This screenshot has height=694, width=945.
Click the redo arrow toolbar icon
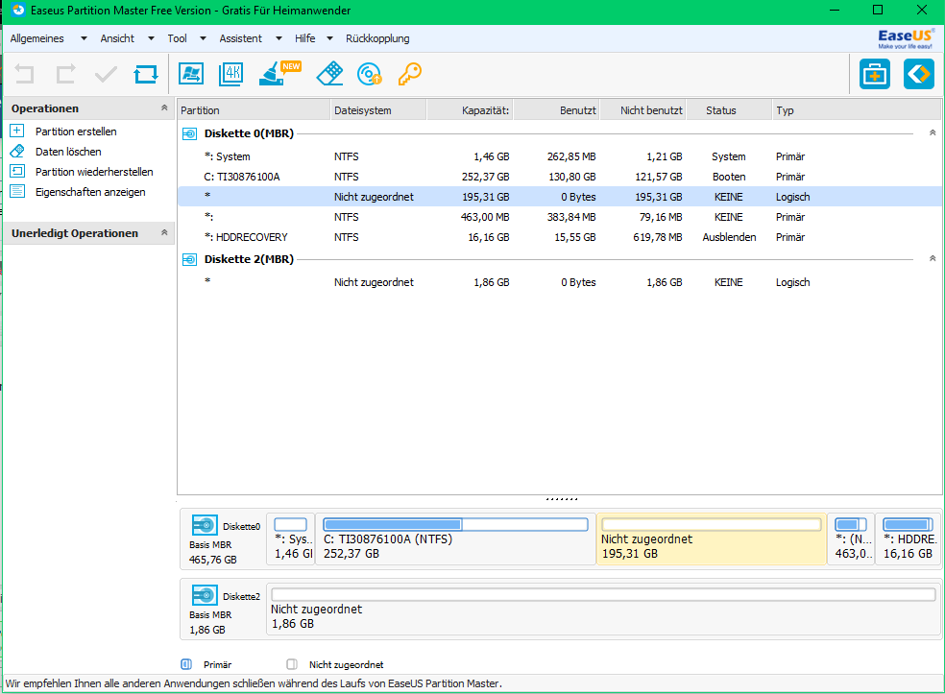65,74
